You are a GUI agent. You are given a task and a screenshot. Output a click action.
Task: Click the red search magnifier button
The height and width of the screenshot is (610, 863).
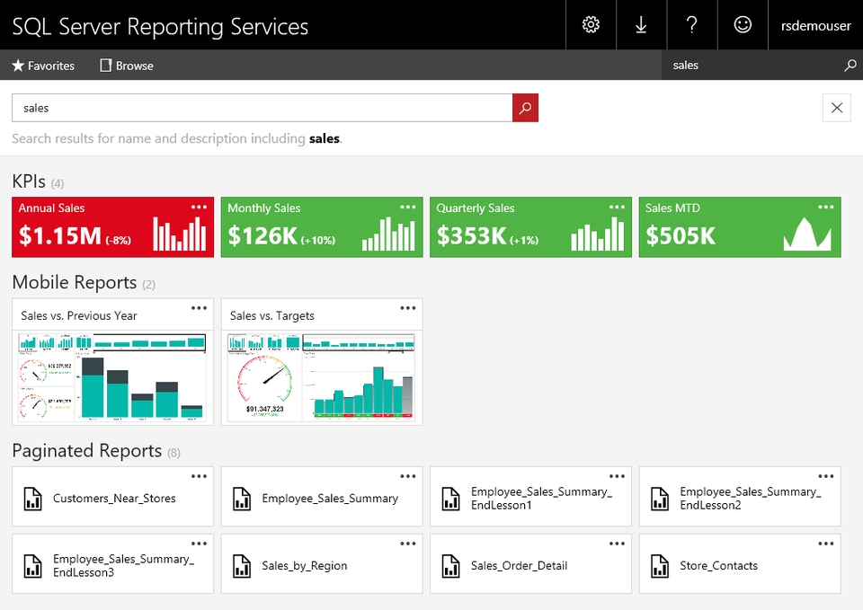pos(525,107)
